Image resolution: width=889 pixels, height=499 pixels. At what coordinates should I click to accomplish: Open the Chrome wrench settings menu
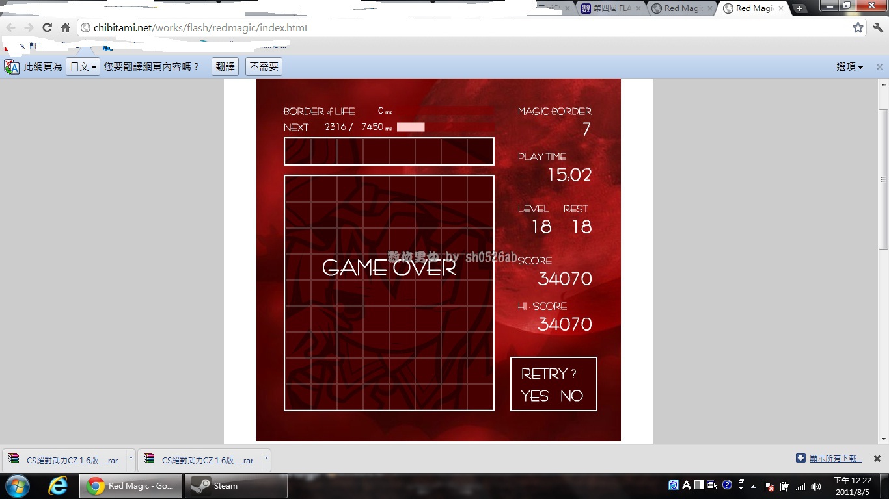pyautogui.click(x=878, y=27)
